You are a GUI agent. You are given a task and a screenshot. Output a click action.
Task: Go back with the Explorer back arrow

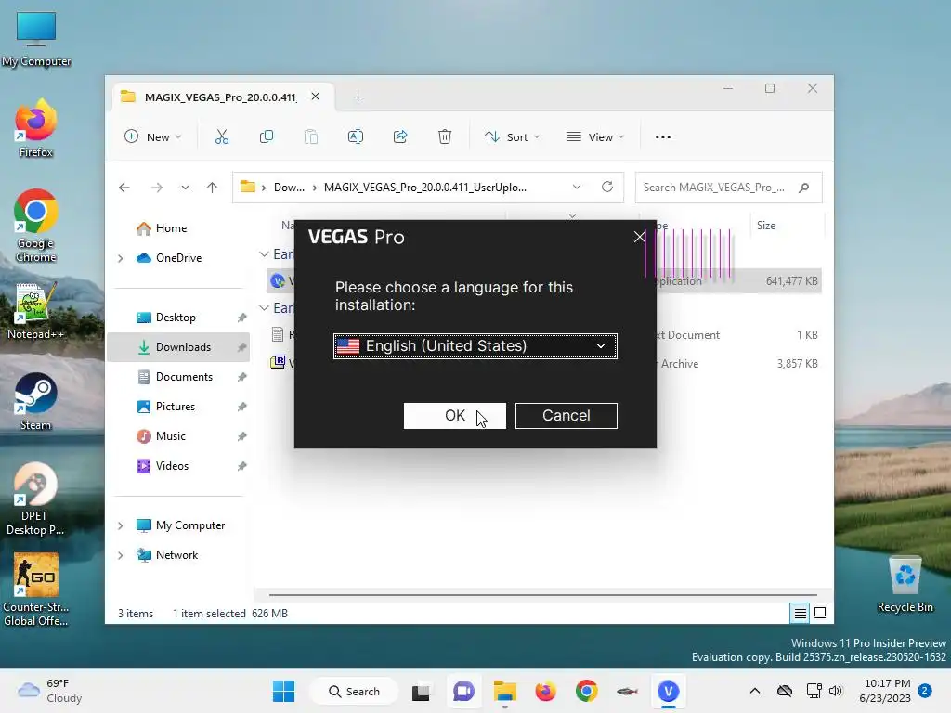coord(124,188)
